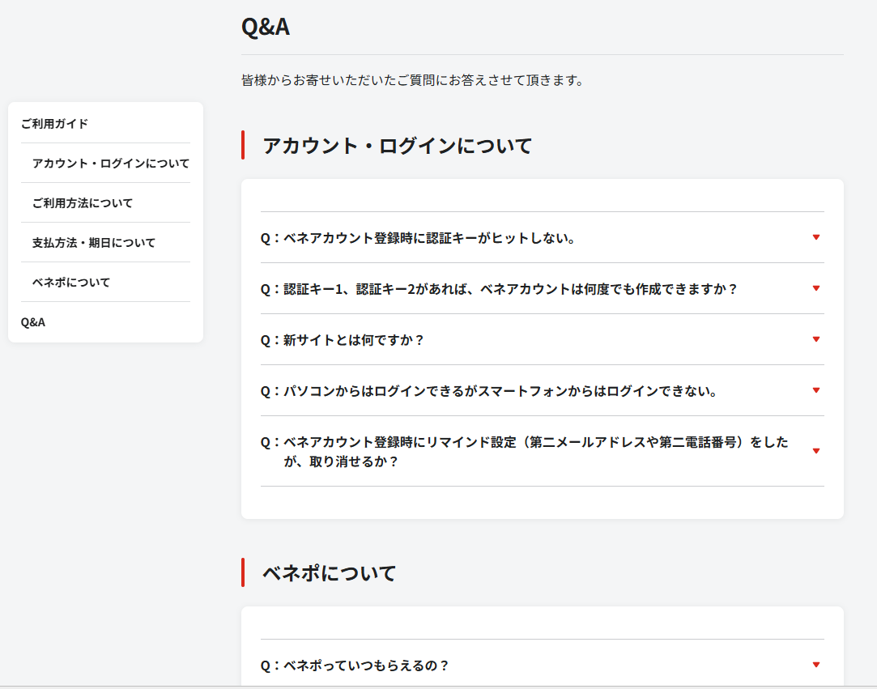Click the ベネポについて section heading
Image resolution: width=877 pixels, height=689 pixels.
pos(329,573)
